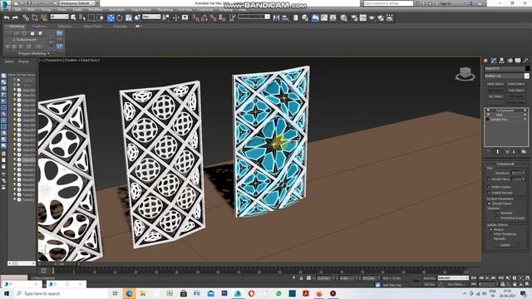Image resolution: width=532 pixels, height=299 pixels.
Task: Click the Align tool icon
Action: click(x=285, y=17)
